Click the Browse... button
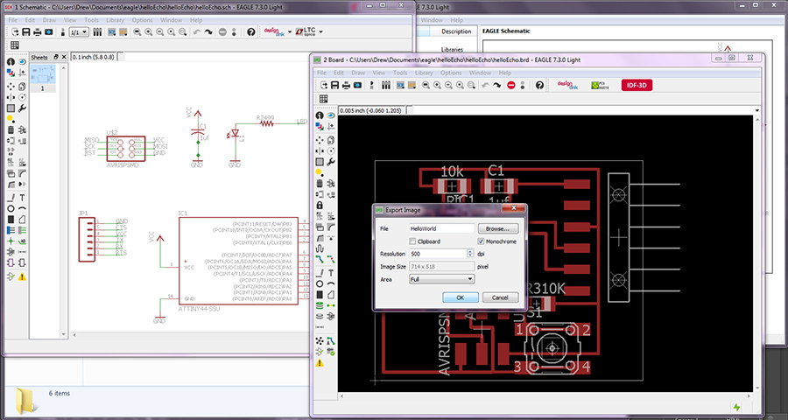788x420 pixels. click(497, 228)
